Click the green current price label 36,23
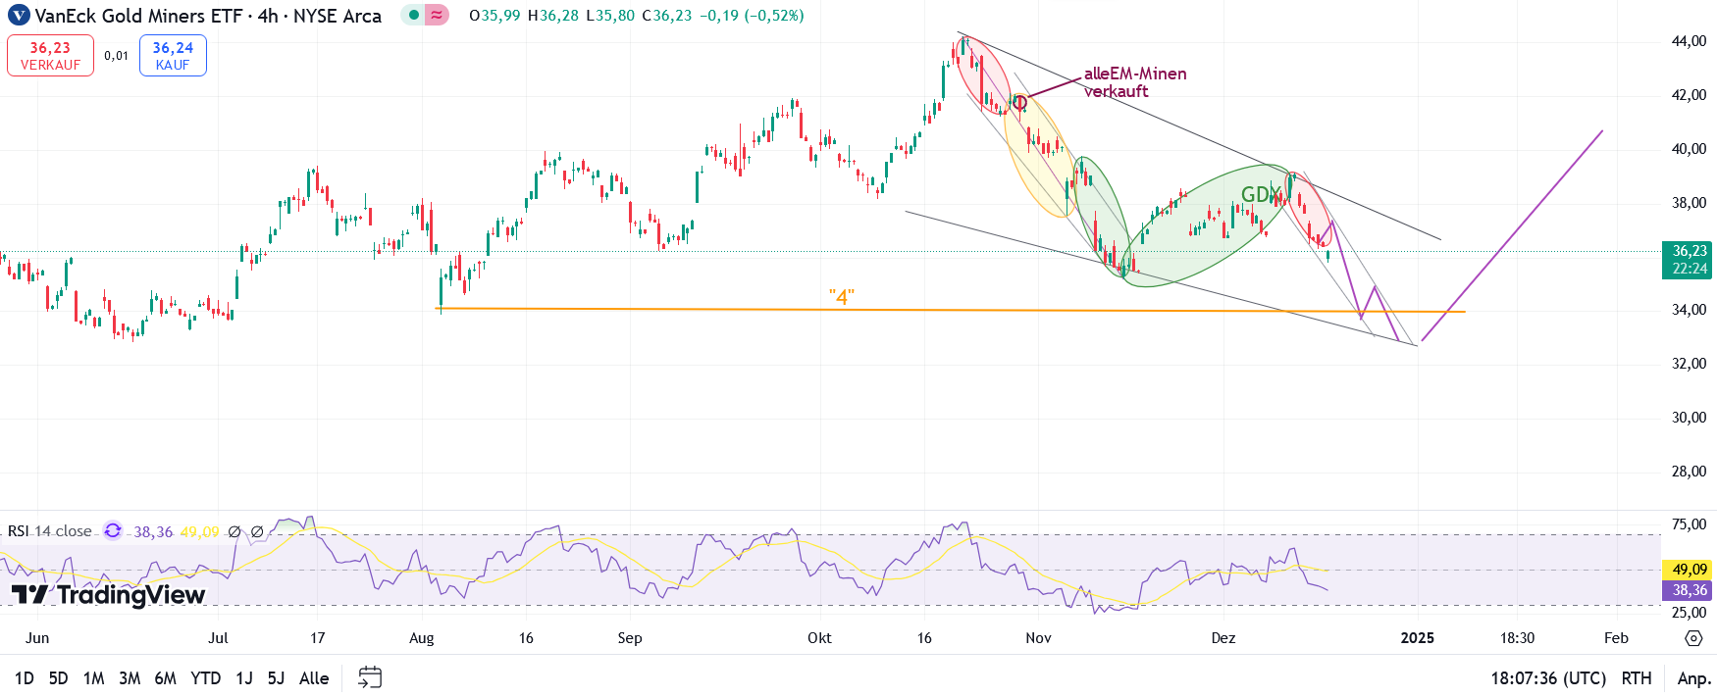Image resolution: width=1717 pixels, height=698 pixels. (x=1689, y=260)
